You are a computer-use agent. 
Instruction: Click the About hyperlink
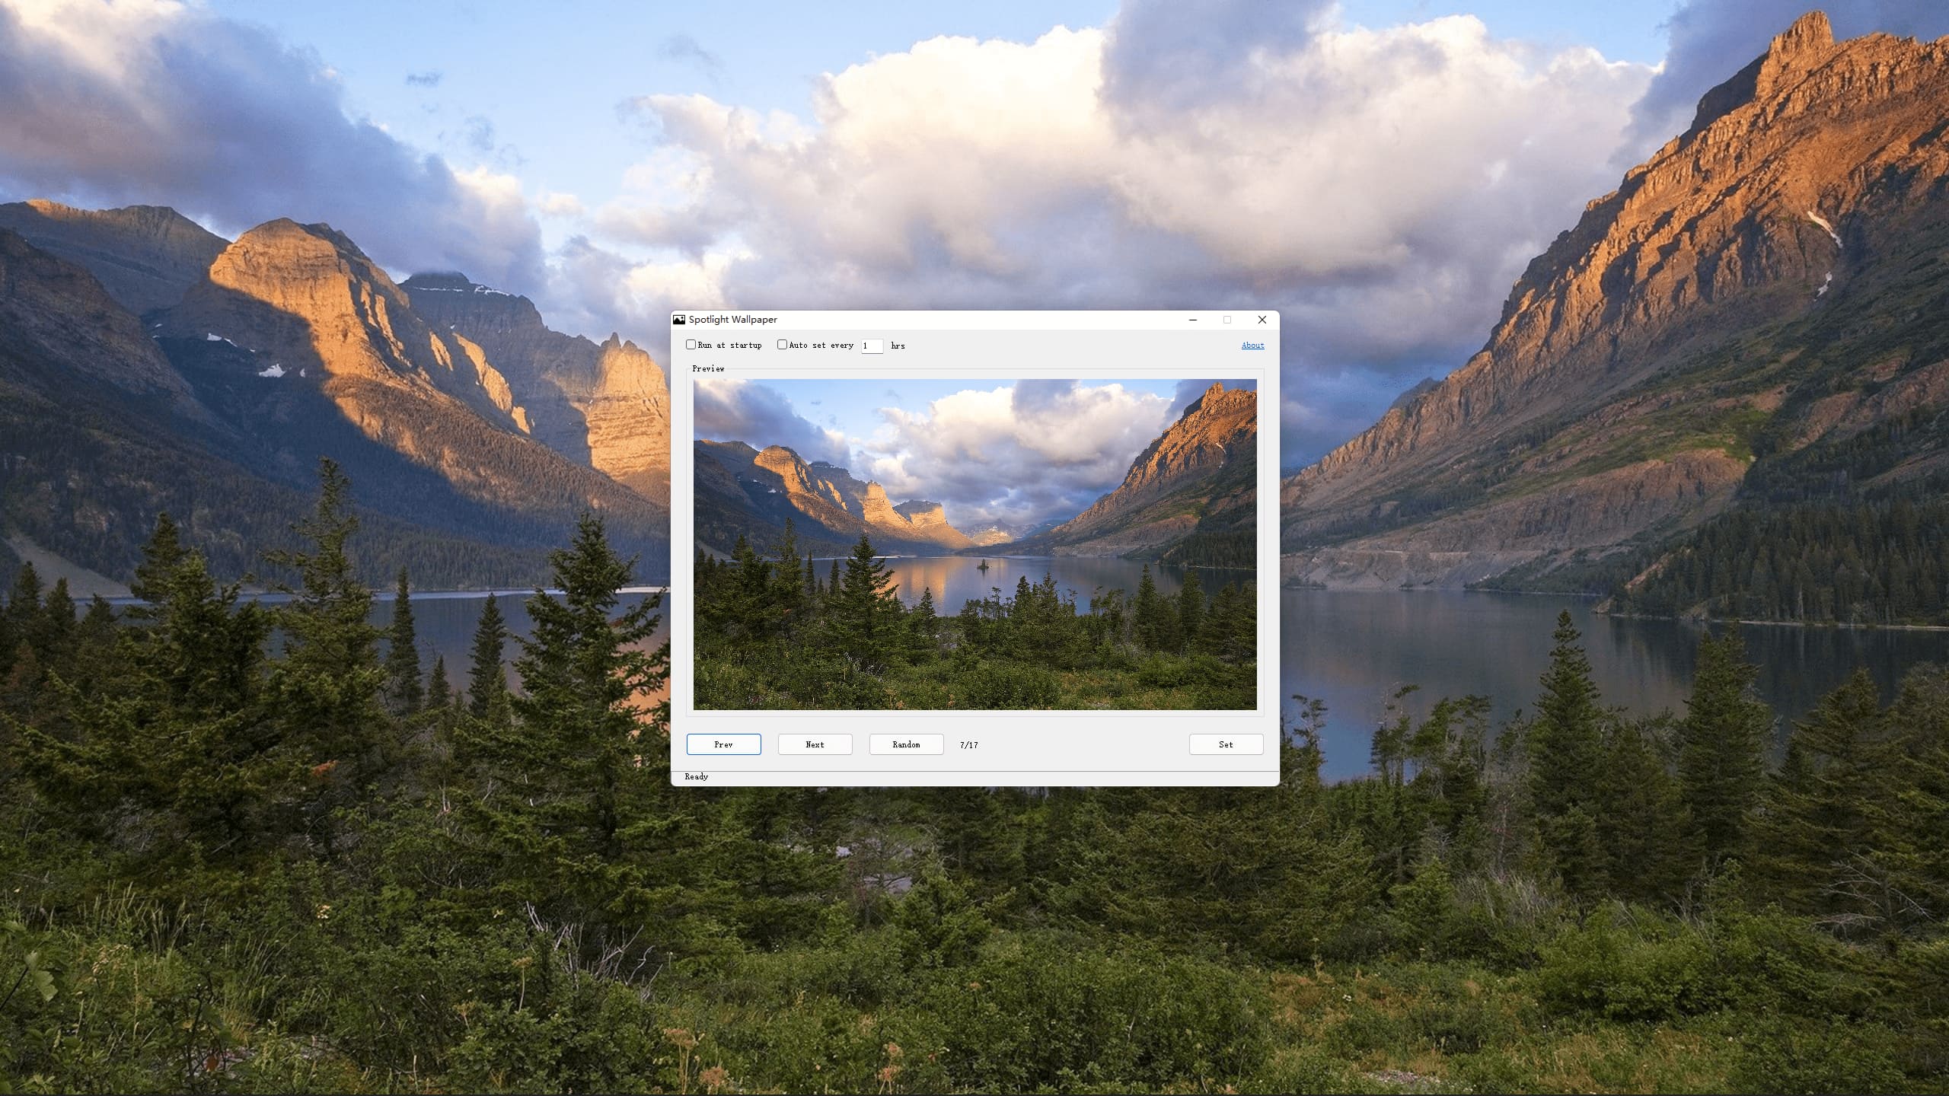1252,346
